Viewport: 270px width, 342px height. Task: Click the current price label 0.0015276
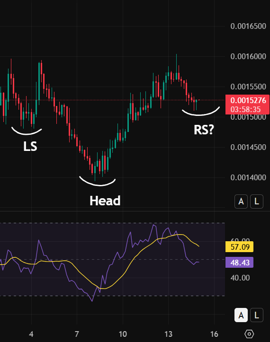[x=248, y=100]
